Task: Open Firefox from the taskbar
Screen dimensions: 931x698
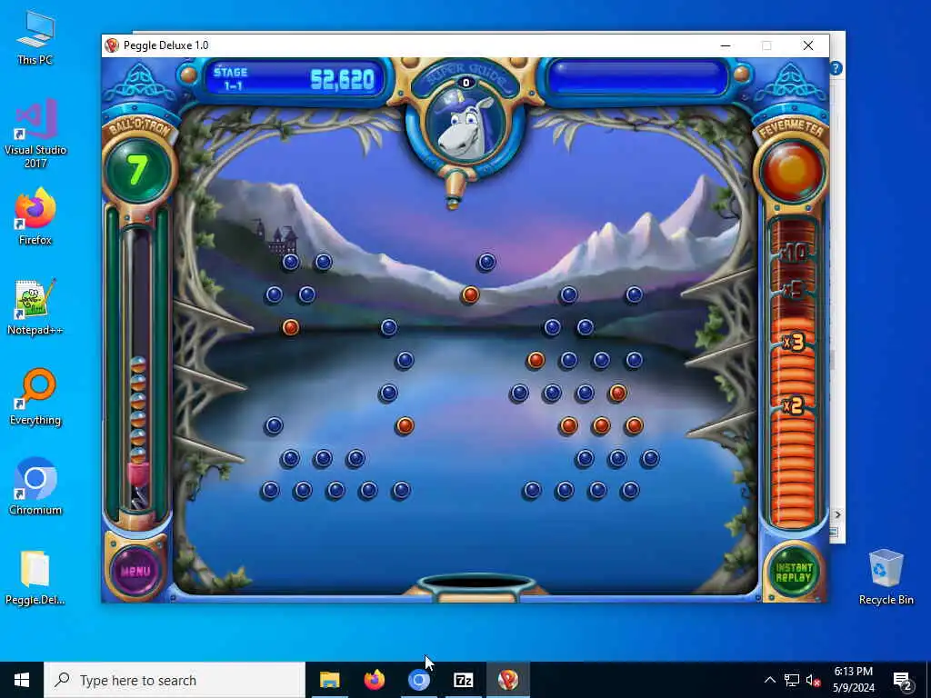Action: 374,680
